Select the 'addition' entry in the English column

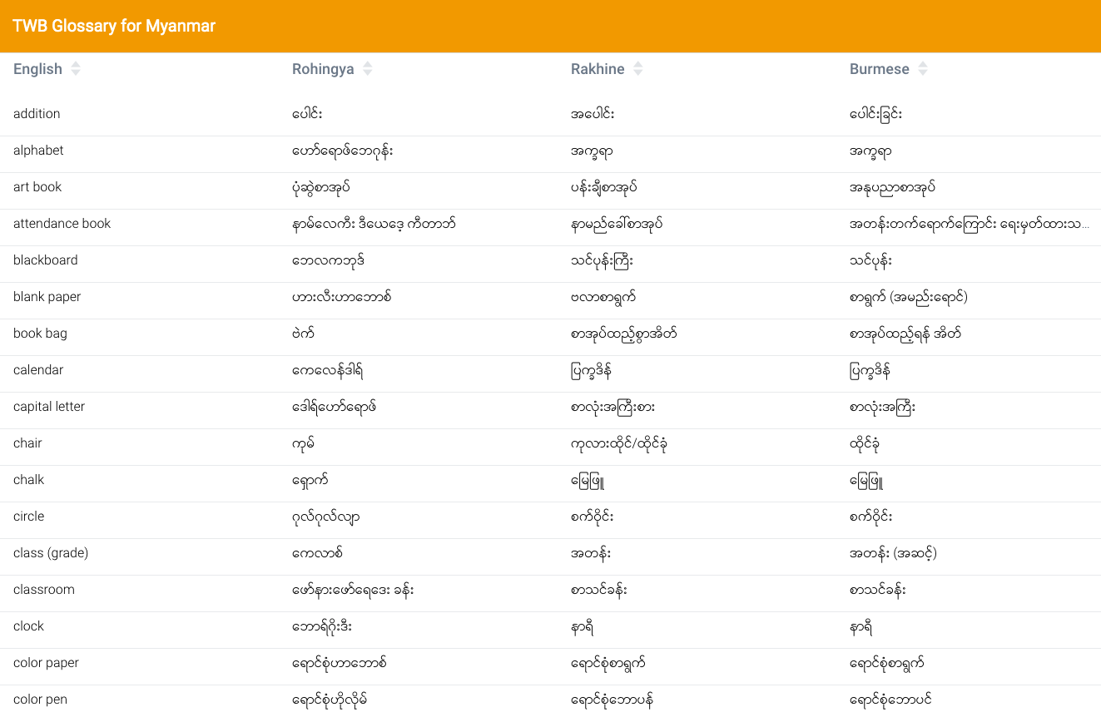point(37,114)
